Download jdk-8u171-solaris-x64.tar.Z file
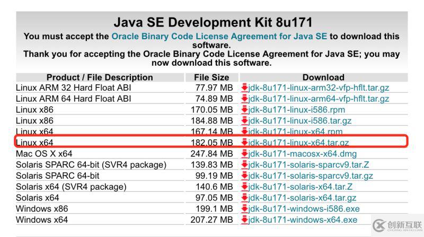This screenshot has height=237, width=424. (x=300, y=187)
